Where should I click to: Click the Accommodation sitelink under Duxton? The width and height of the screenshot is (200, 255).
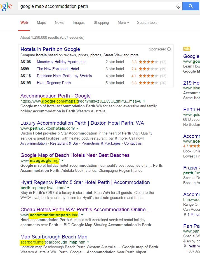34,143
